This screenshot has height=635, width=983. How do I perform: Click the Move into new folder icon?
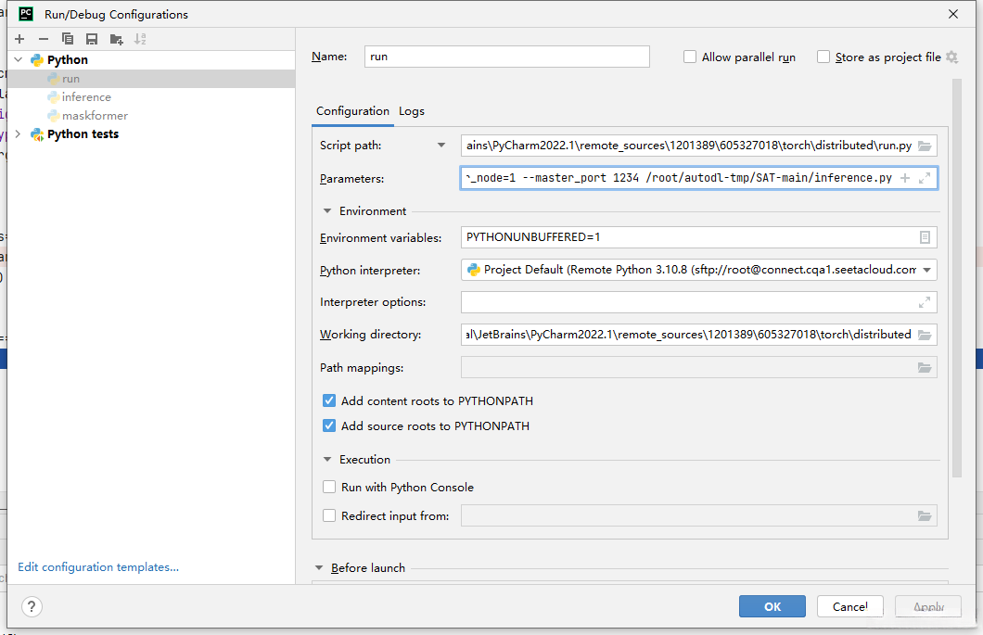coord(116,39)
